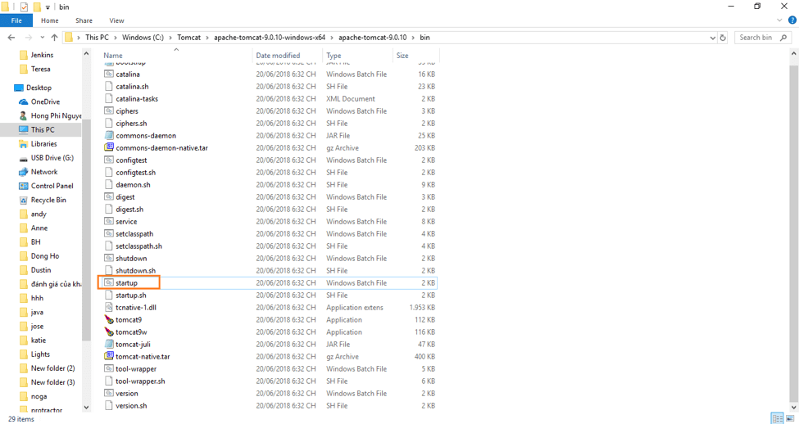Select New folder (2) in sidebar
This screenshot has width=799, height=424.
pyautogui.click(x=52, y=368)
